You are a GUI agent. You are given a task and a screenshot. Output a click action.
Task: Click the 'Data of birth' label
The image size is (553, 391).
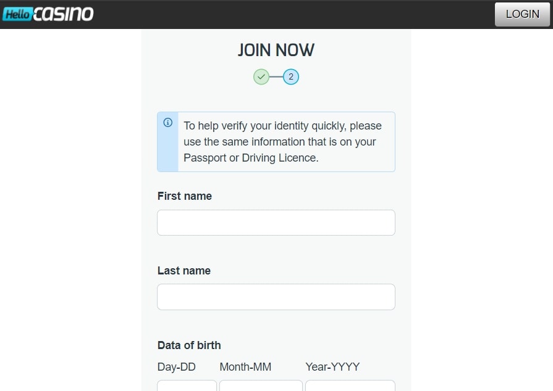click(188, 345)
